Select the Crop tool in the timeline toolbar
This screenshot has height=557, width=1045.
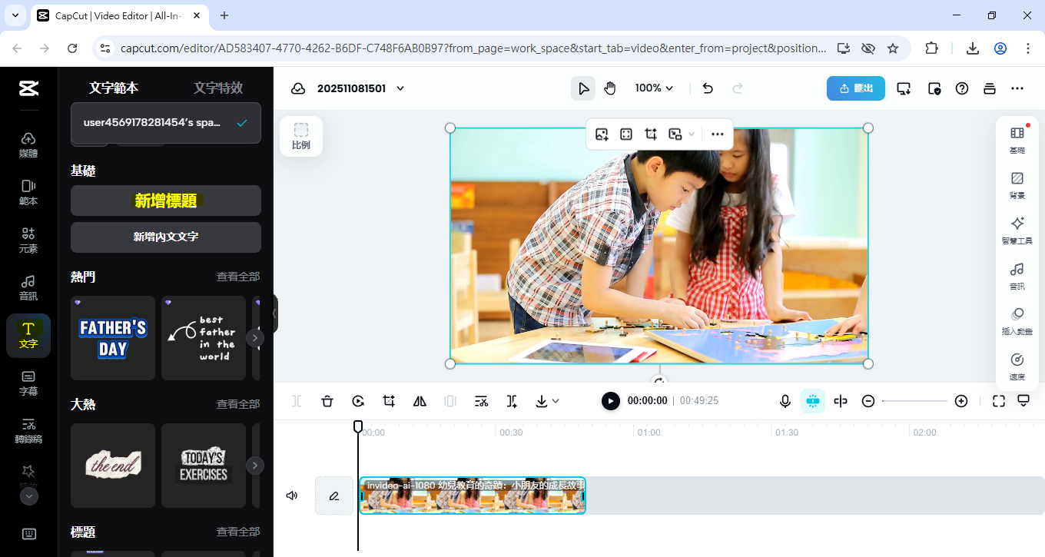click(389, 401)
